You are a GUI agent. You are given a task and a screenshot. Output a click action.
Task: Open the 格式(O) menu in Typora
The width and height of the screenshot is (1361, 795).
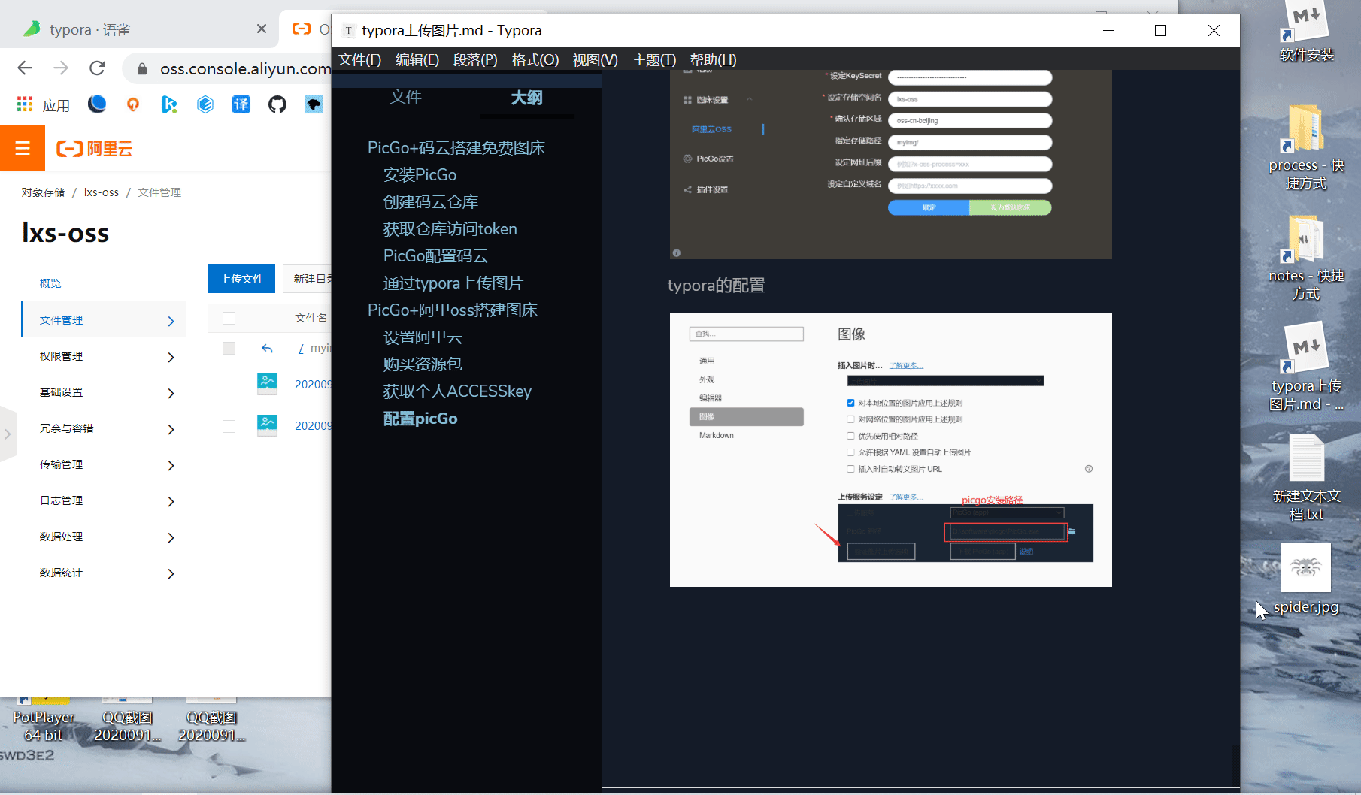coord(535,59)
